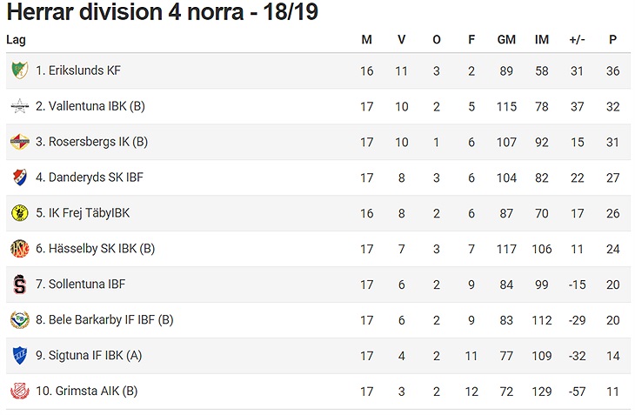The image size is (635, 415).
Task: Click the Grimsta AIK red badge
Action: [x=19, y=392]
